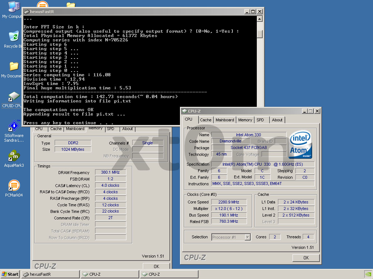The width and height of the screenshot is (373, 279).
Task: Launch the PCMark04 desktop shortcut
Action: 14,188
